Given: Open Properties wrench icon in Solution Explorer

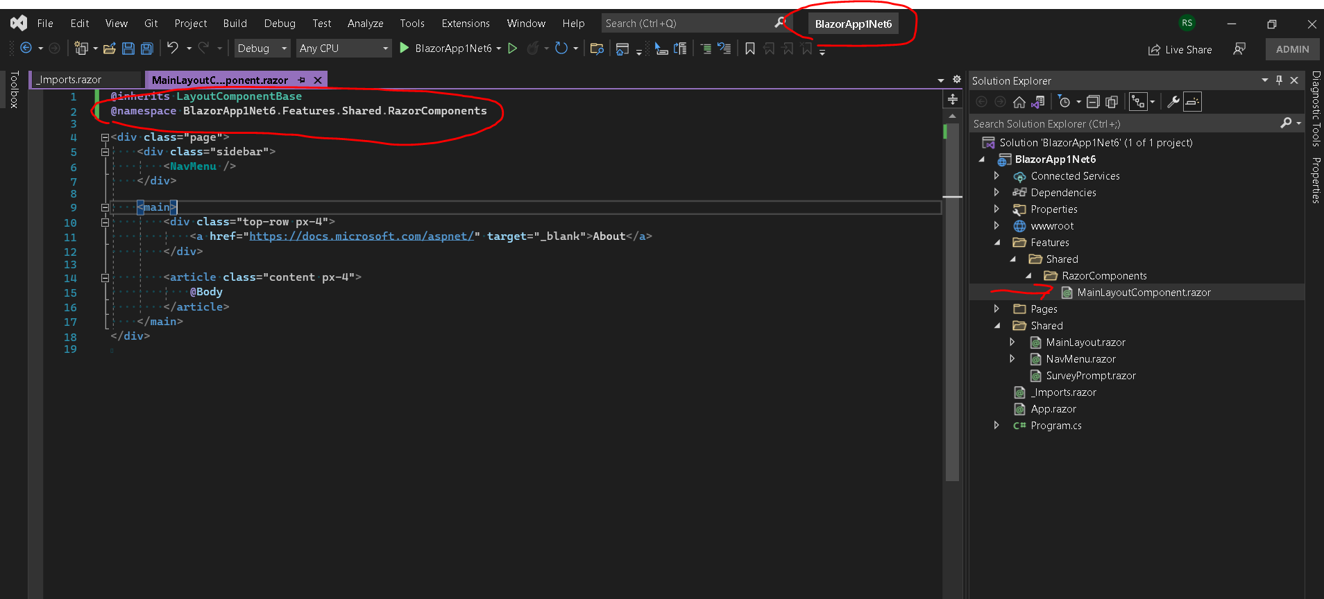Looking at the screenshot, I should 1173,102.
